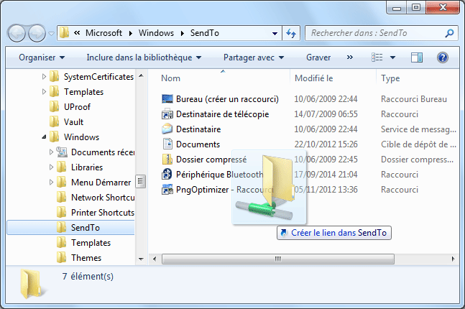
Task: Open arrow after Windows breadcrumb
Action: pyautogui.click(x=182, y=33)
